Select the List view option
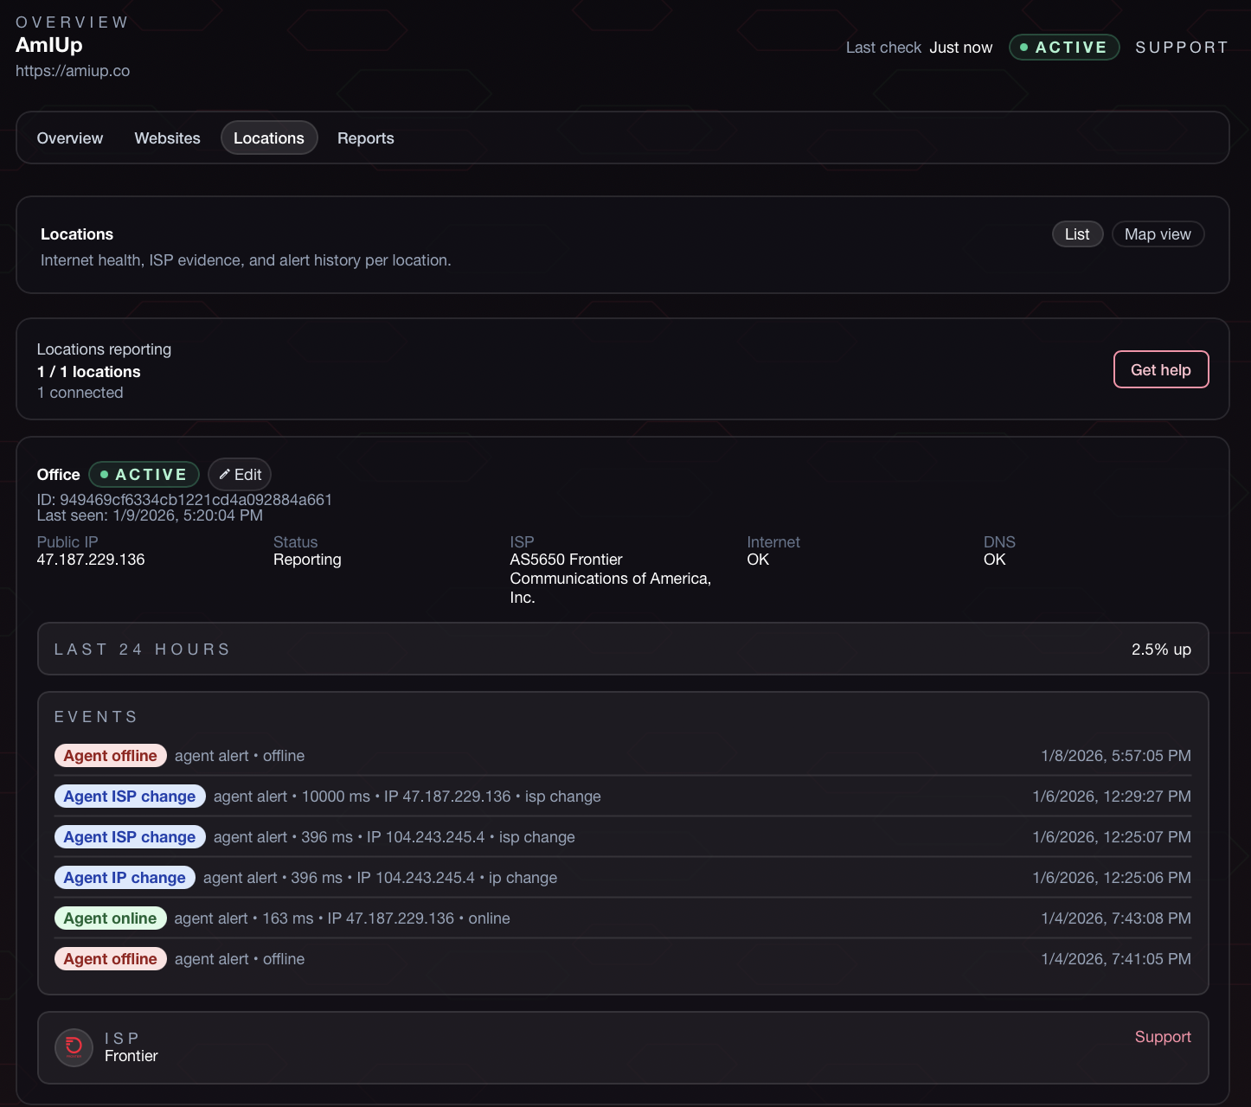The width and height of the screenshot is (1251, 1107). coord(1077,234)
